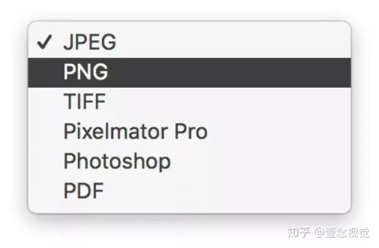Click the Zhihu watermark text

tap(328, 233)
